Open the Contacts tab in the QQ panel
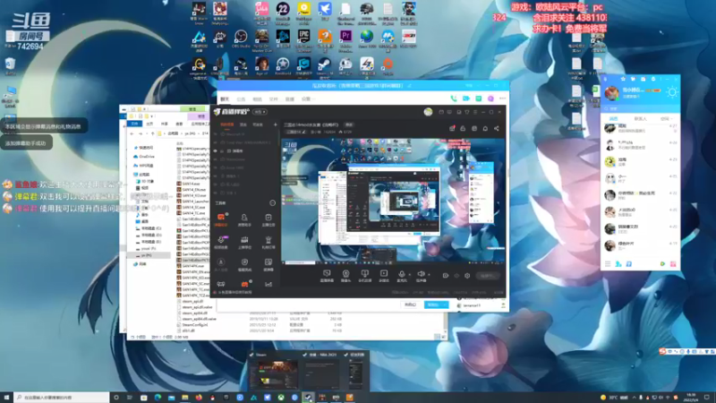The height and width of the screenshot is (403, 716). 640,119
